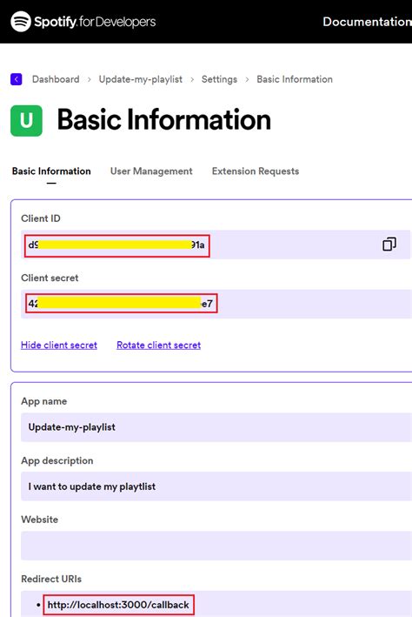Switch to the User Management tab

(151, 171)
